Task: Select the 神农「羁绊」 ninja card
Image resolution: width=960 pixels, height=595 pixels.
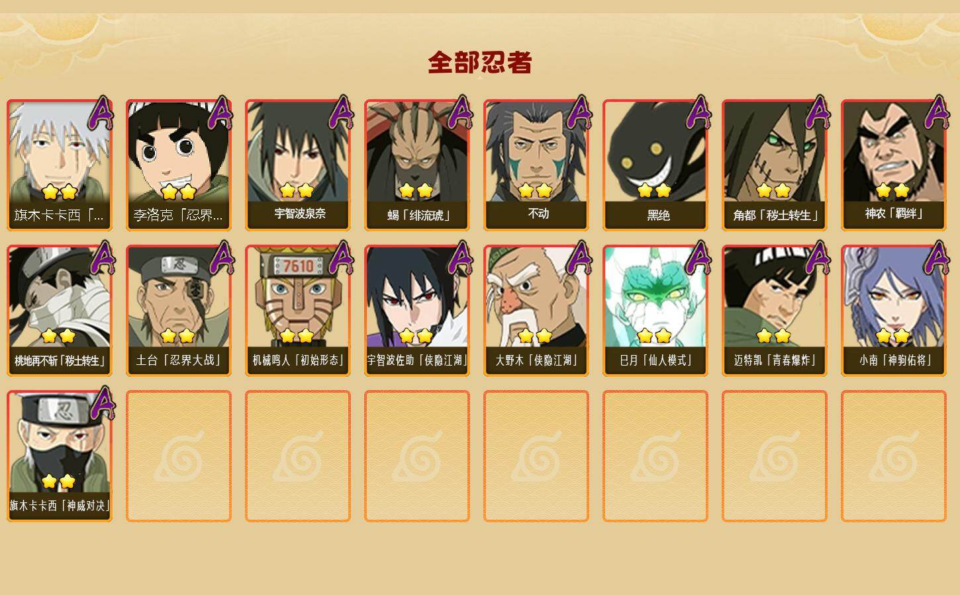Action: [894, 165]
